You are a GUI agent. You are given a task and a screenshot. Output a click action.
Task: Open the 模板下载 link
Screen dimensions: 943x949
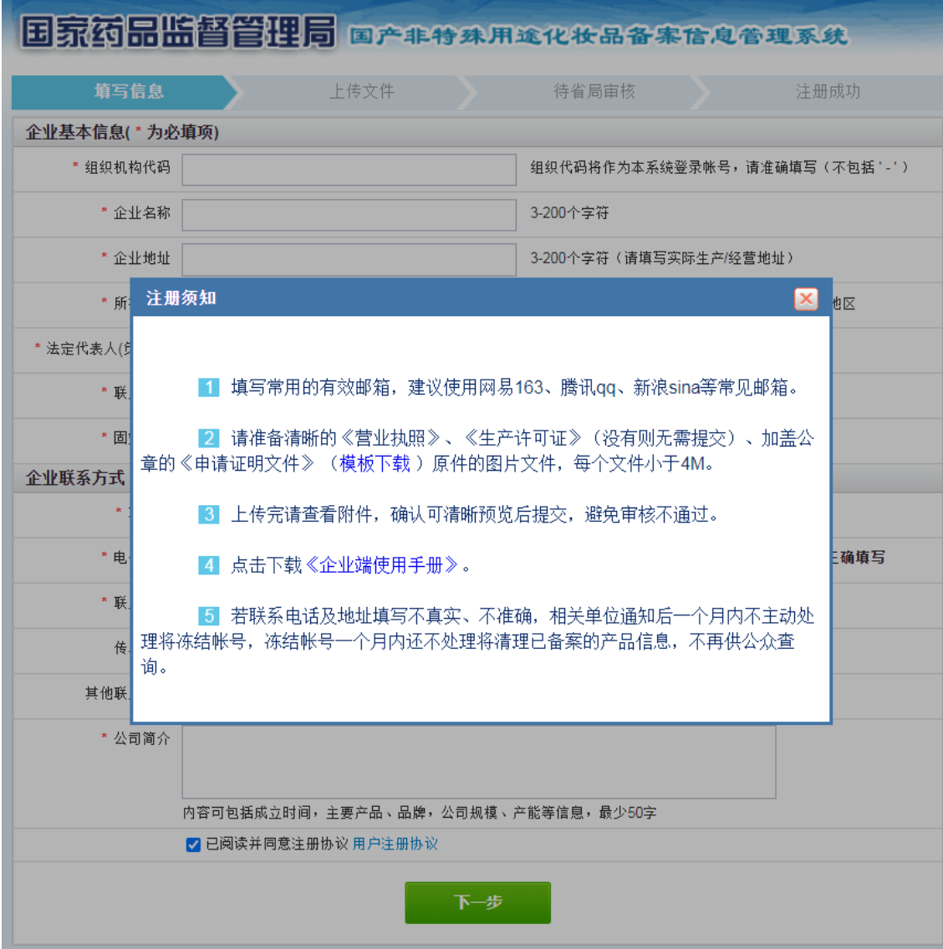pyautogui.click(x=375, y=463)
